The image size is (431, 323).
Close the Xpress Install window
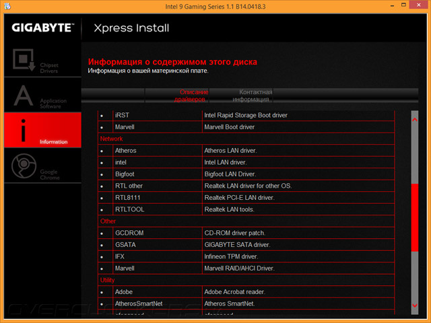coord(419,5)
